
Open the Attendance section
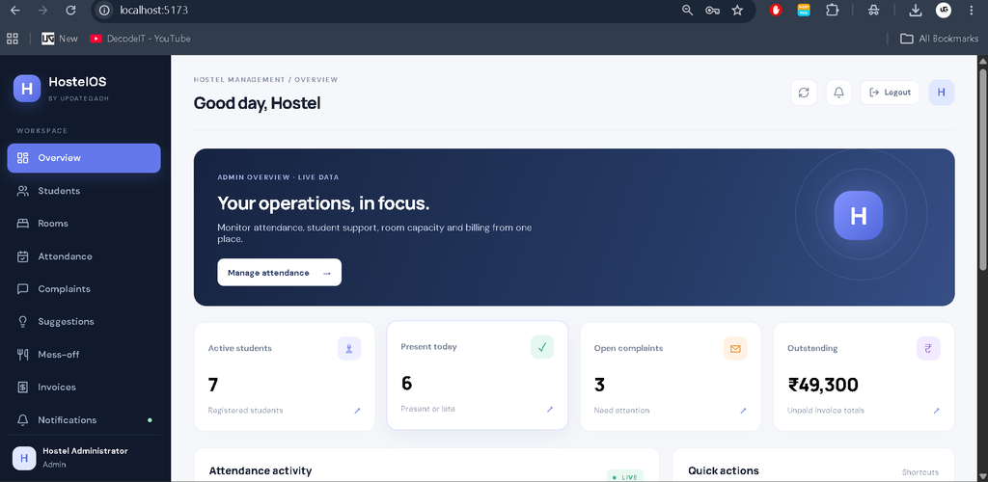[x=84, y=256]
